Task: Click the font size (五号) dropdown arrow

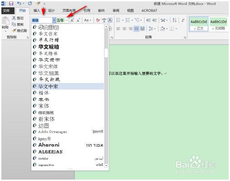Action: pyautogui.click(x=67, y=20)
